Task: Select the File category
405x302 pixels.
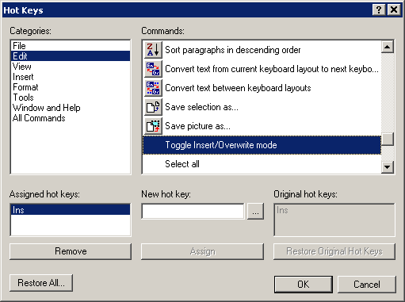Action: coord(71,46)
